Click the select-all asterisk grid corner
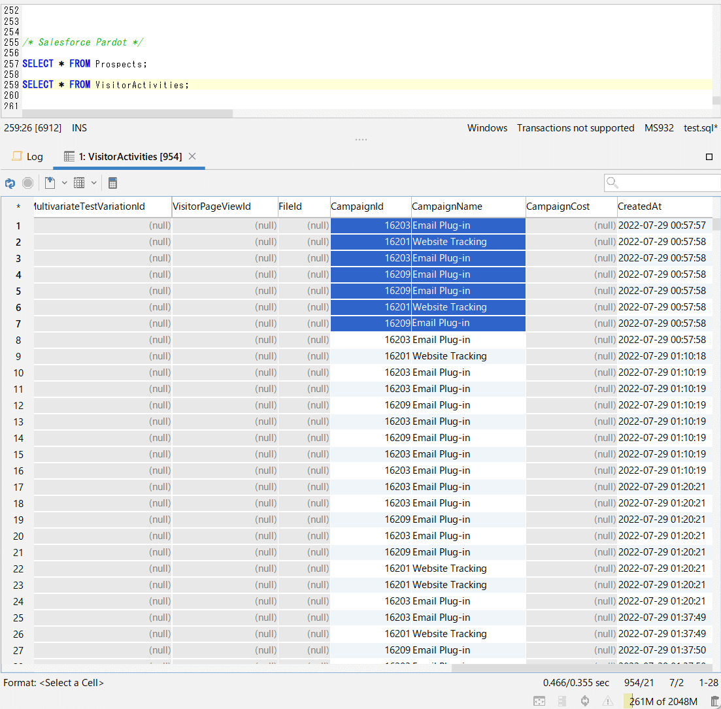Image resolution: width=721 pixels, height=709 pixels. (18, 206)
